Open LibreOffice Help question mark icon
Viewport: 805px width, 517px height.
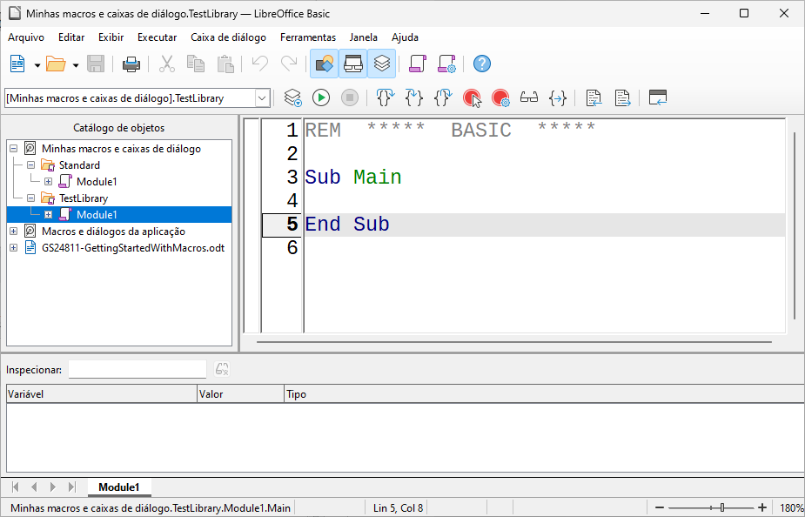pyautogui.click(x=481, y=64)
